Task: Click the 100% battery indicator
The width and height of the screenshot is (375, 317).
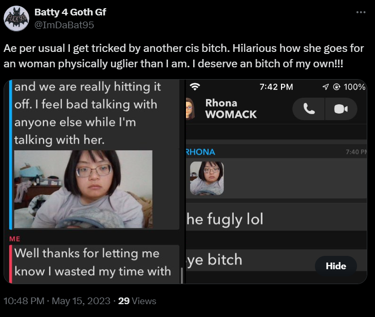Action: pyautogui.click(x=354, y=87)
